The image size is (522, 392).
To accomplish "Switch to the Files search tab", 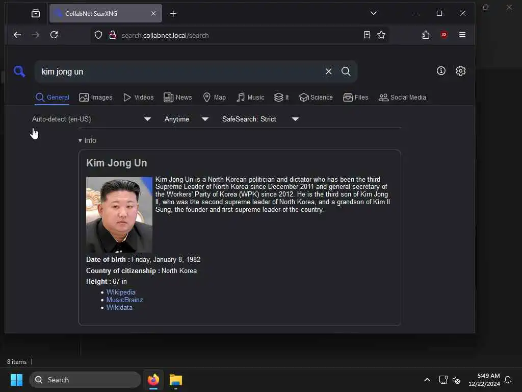I will point(355,97).
